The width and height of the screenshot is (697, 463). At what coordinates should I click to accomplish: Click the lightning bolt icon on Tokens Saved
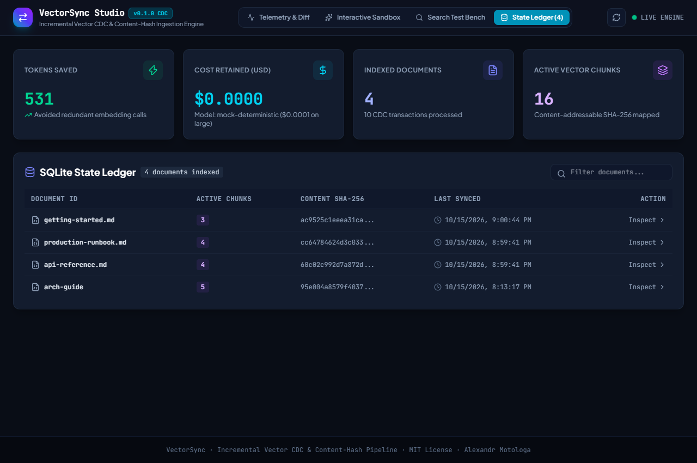click(153, 70)
